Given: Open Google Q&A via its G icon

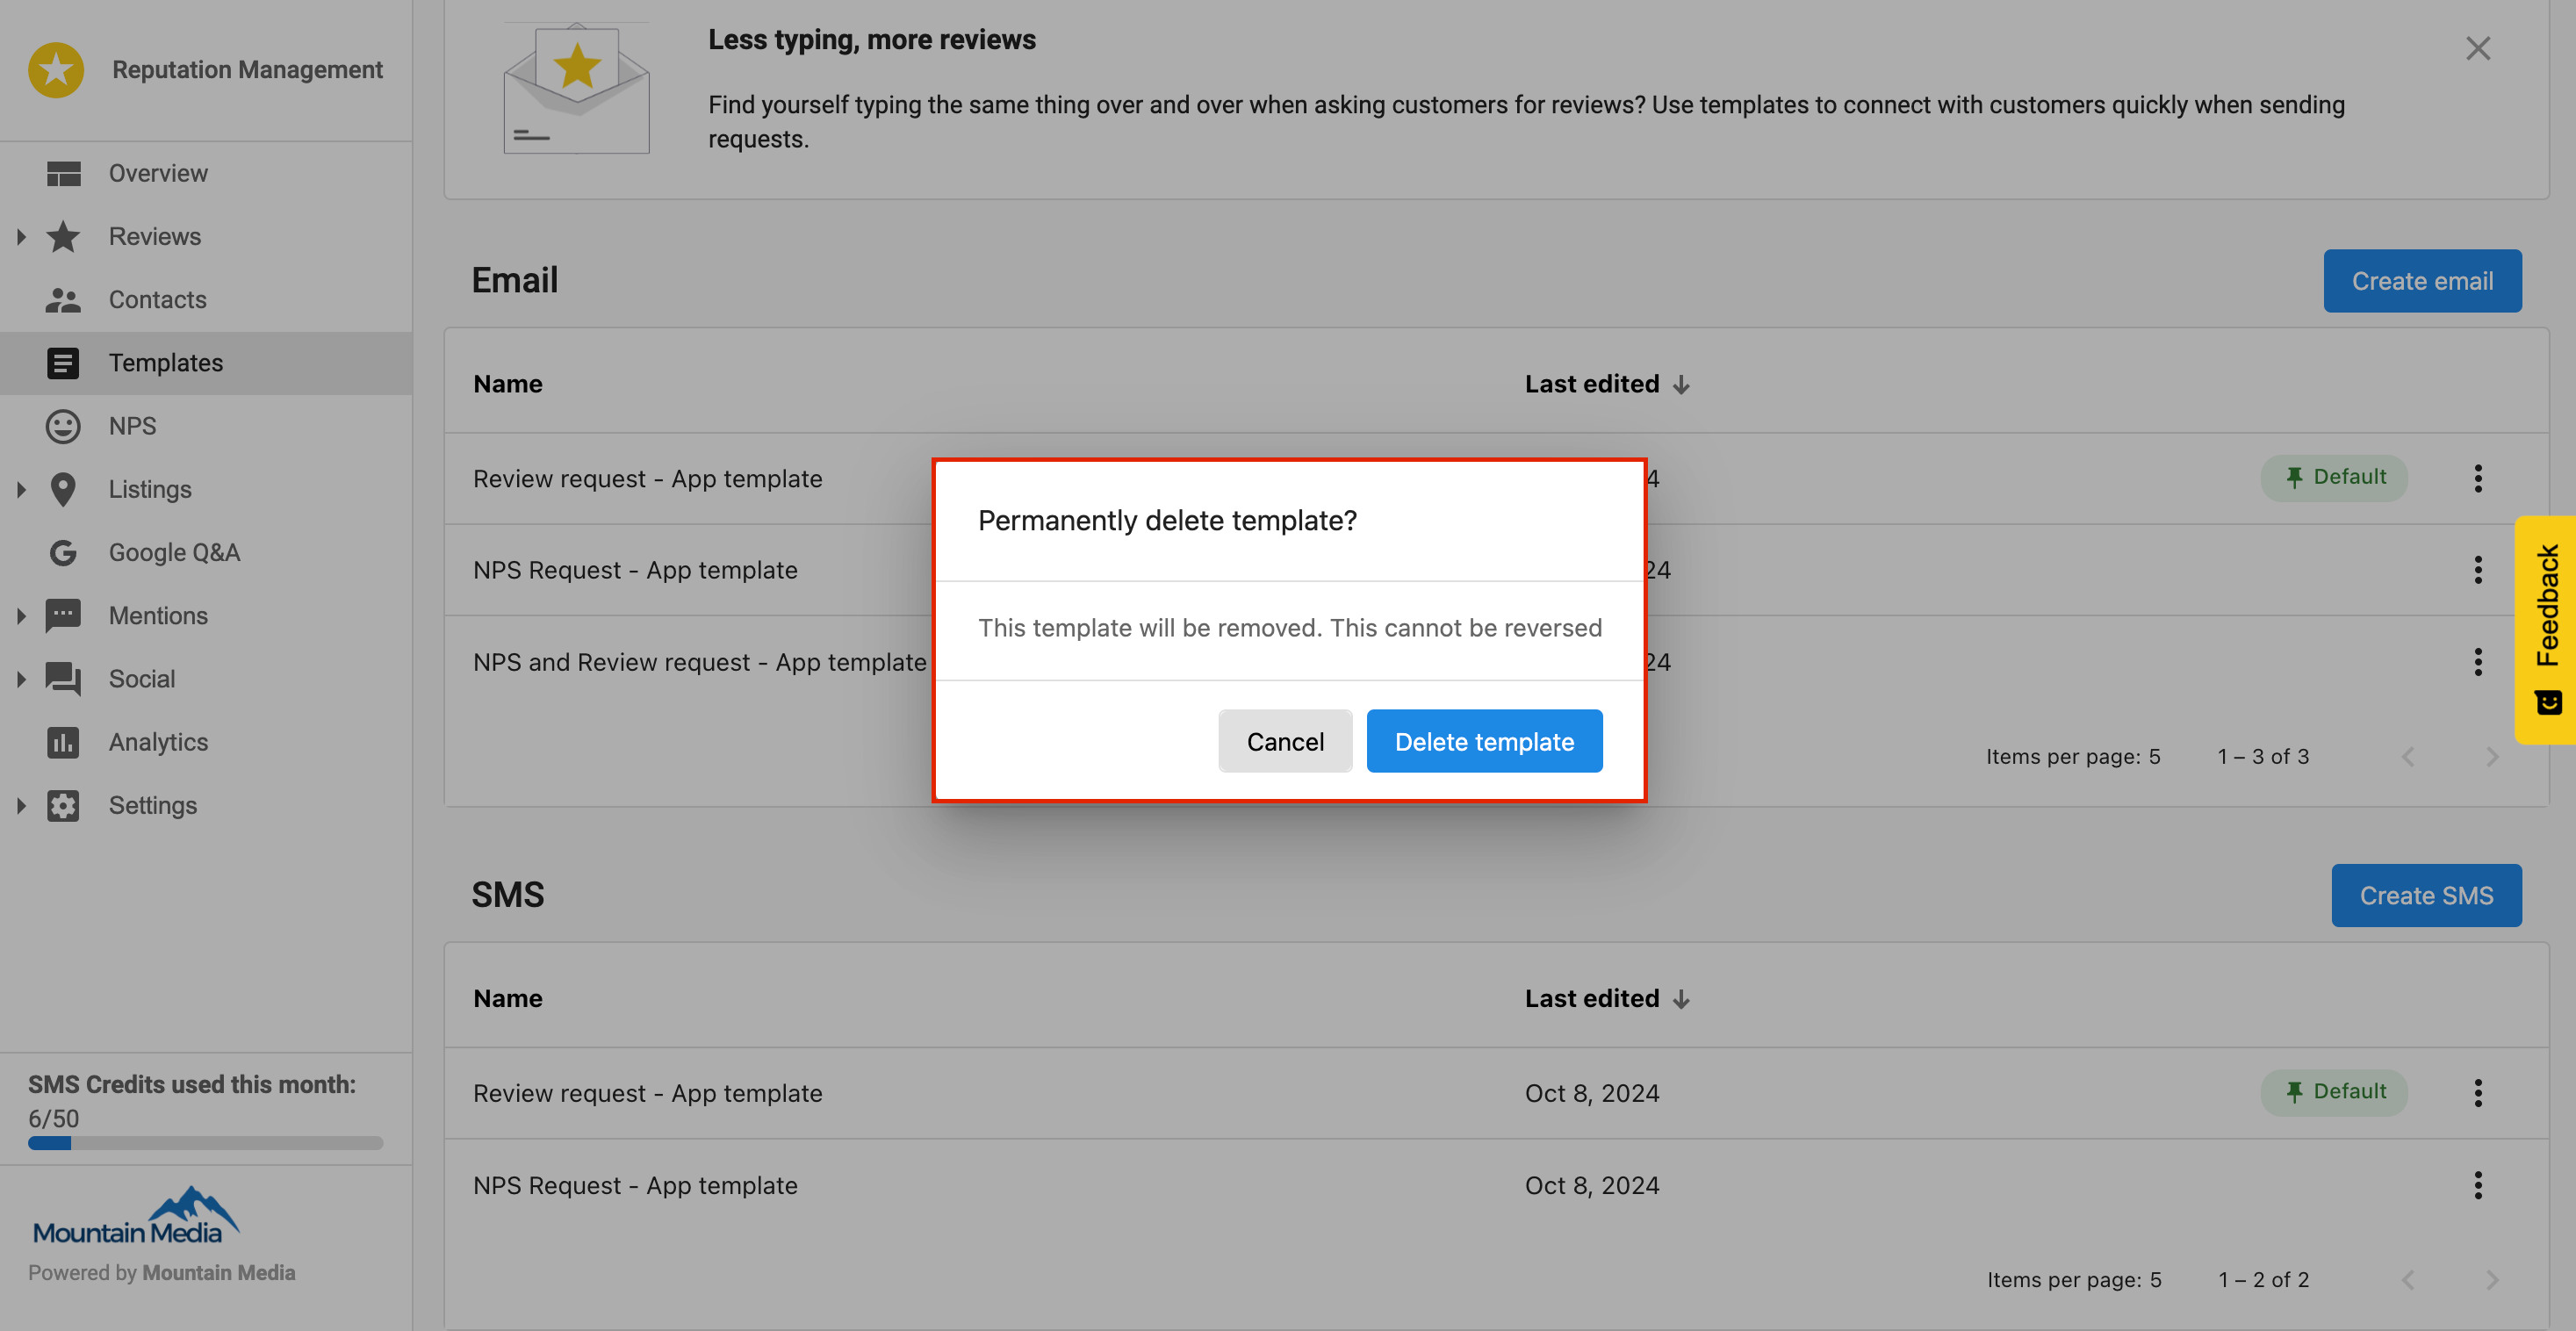Looking at the screenshot, I should click(63, 552).
